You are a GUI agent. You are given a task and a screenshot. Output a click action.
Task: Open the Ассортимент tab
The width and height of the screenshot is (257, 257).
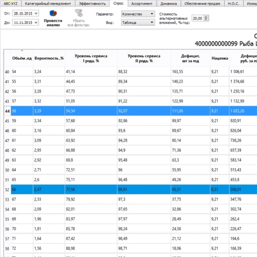click(x=142, y=4)
